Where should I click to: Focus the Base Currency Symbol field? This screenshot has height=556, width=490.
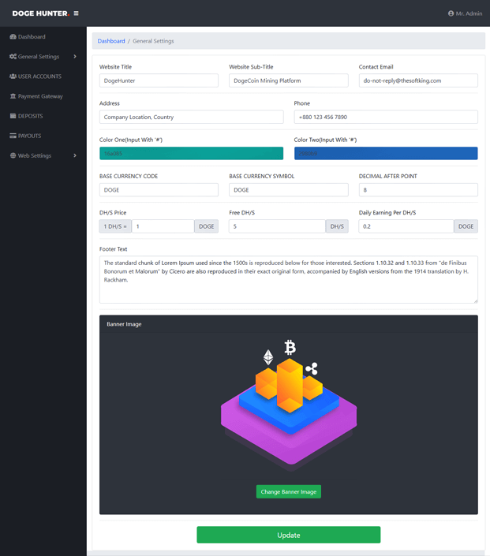point(289,190)
